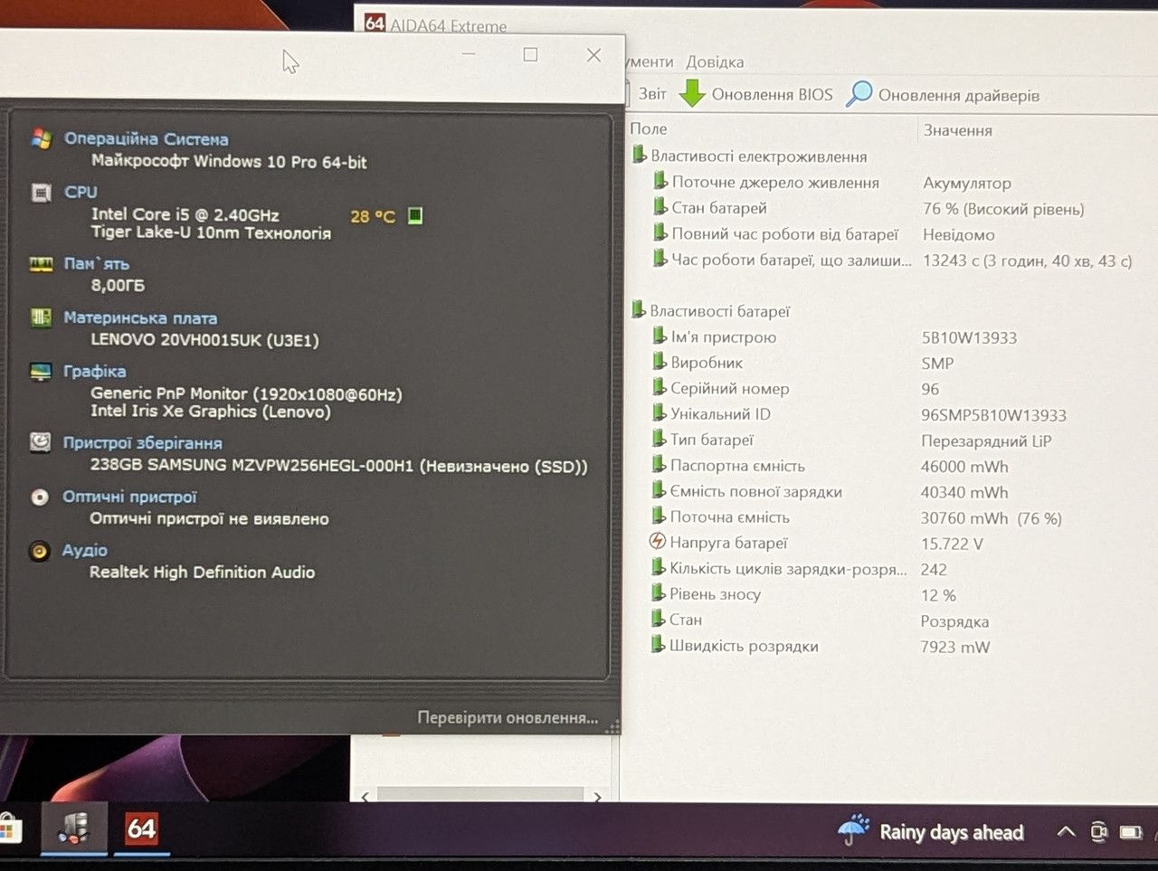
Task: Click the Пам'ять RAM icon
Action: 41,264
